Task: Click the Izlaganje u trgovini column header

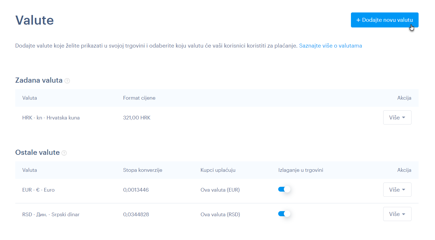Action: pyautogui.click(x=301, y=170)
